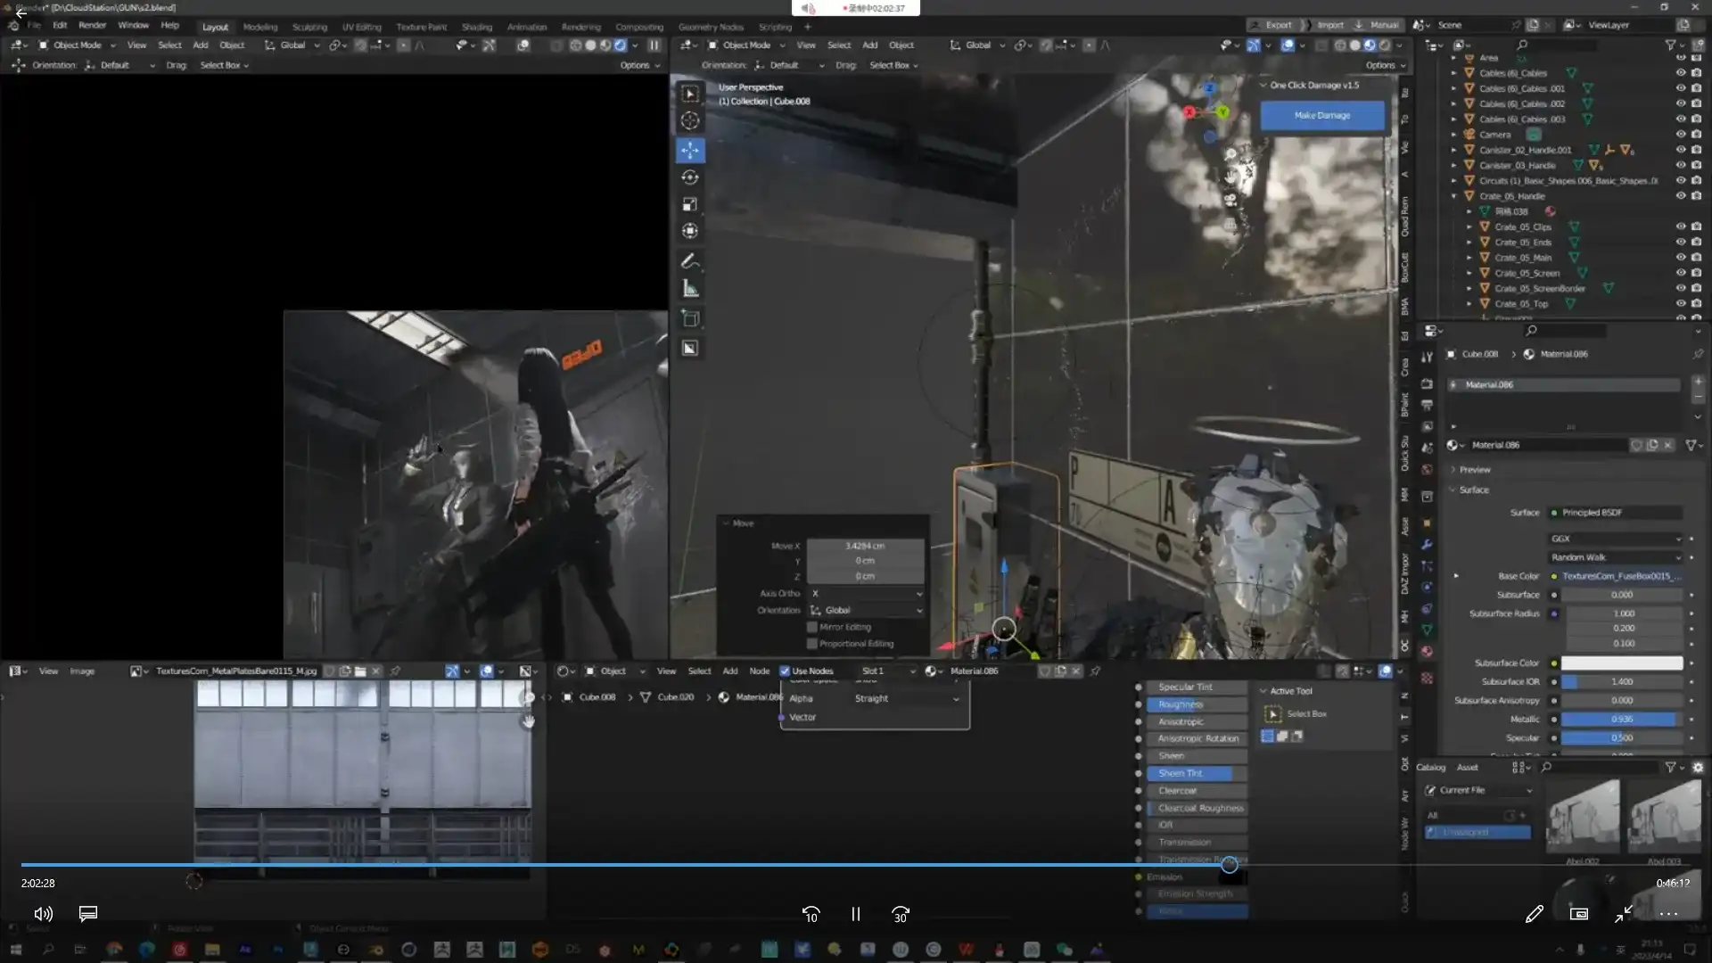This screenshot has width=1712, height=963.
Task: Toggle the Use Nodes checkbox
Action: [x=785, y=671]
